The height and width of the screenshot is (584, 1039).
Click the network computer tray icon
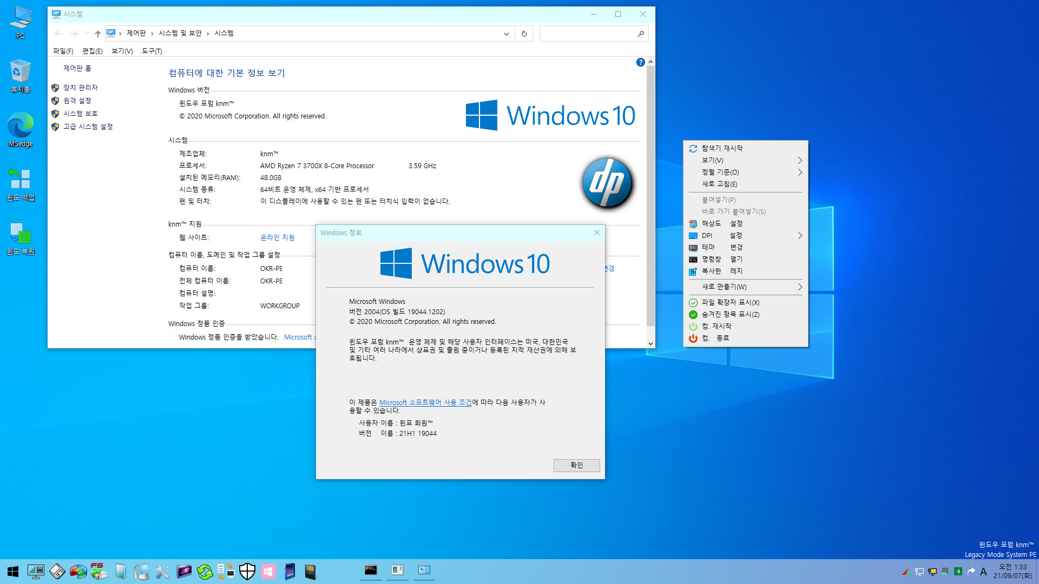coord(919,572)
